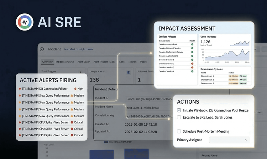267x159 pixels.
Task: Click the flame icon for High severity
Action: click(75, 89)
